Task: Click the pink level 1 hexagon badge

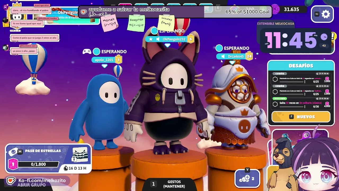Action: (13, 164)
